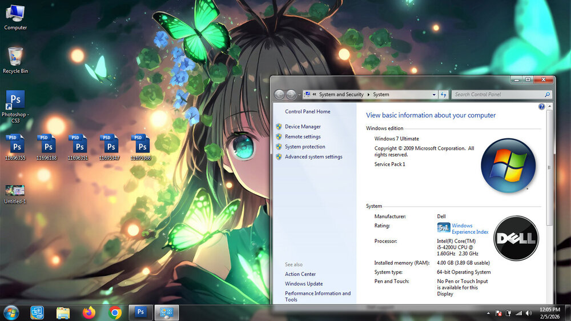571x321 pixels.
Task: Select the Untitled-1 image thumbnail
Action: click(15, 191)
